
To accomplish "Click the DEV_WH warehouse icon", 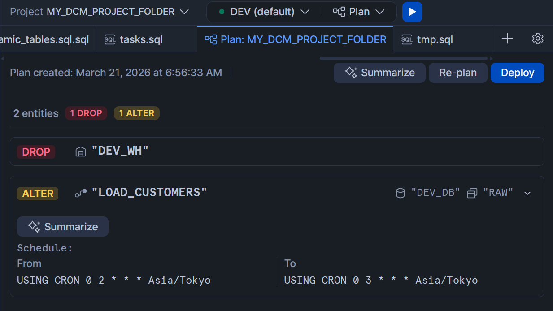I will pyautogui.click(x=80, y=151).
